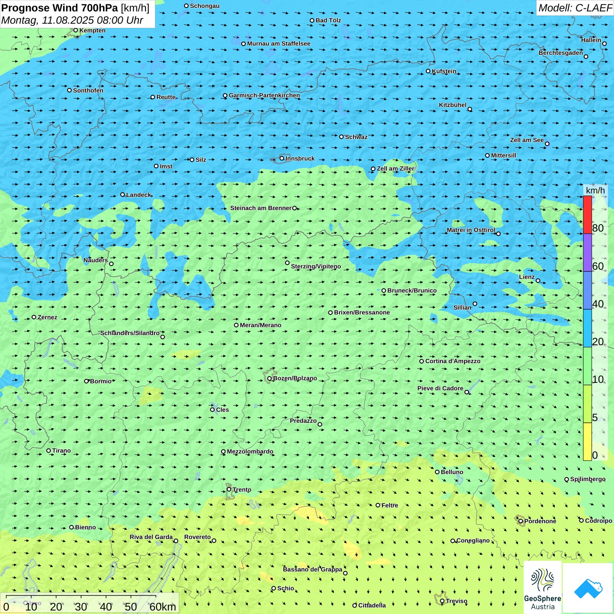The height and width of the screenshot is (614, 614).
Task: Click the '60km' scale bar label
Action: pos(163,607)
